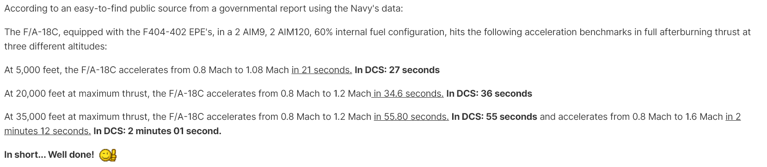Screen dimensions: 767x167
Task: Click the bold "In short... Well done!" text
Action: click(x=49, y=155)
